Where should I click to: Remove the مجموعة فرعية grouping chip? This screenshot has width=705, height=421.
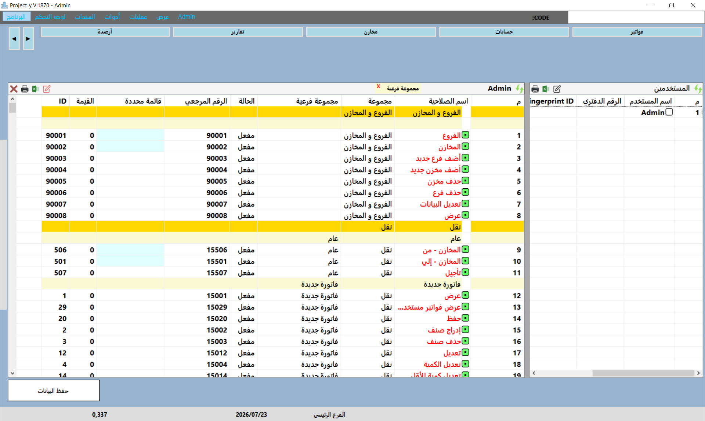378,86
